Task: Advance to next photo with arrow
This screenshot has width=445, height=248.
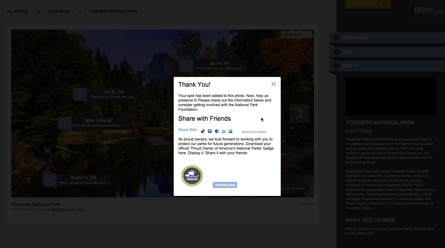Action: tap(300, 114)
